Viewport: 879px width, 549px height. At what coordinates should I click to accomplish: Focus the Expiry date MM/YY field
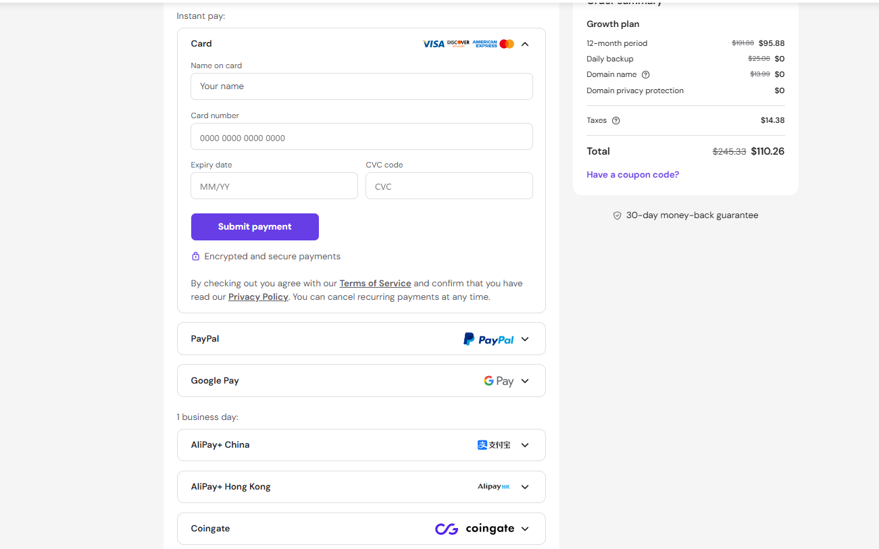274,186
